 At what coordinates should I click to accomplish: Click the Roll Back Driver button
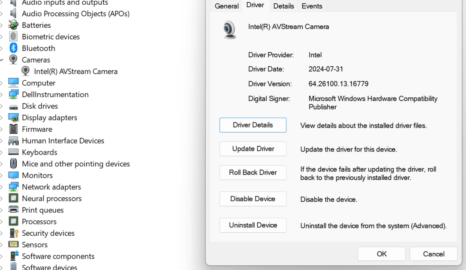[x=253, y=172]
